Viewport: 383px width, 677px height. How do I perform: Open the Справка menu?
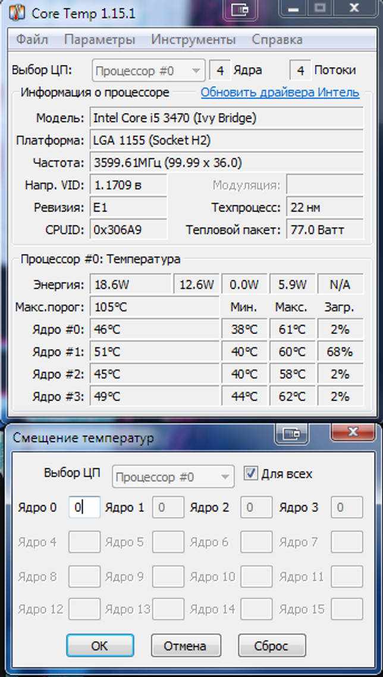[277, 40]
